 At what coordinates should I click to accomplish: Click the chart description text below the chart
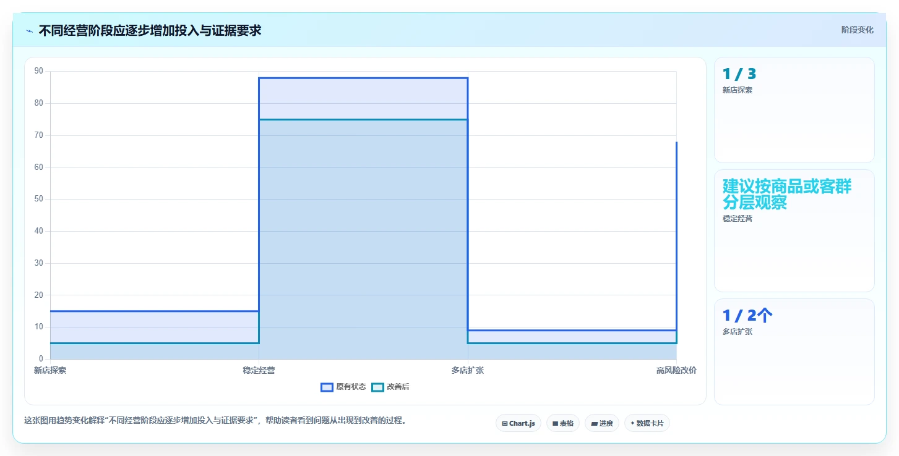click(216, 421)
